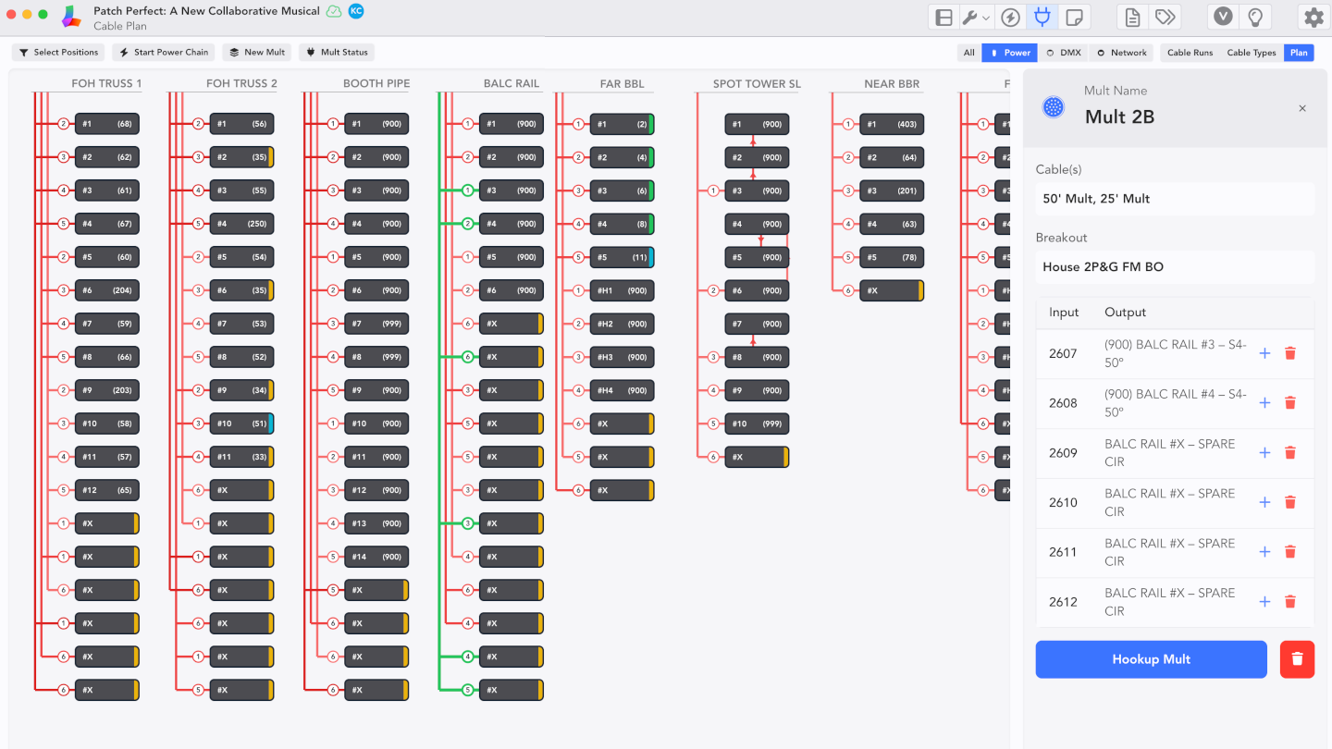Select the power plug cable view icon
1332x749 pixels.
click(x=1042, y=18)
